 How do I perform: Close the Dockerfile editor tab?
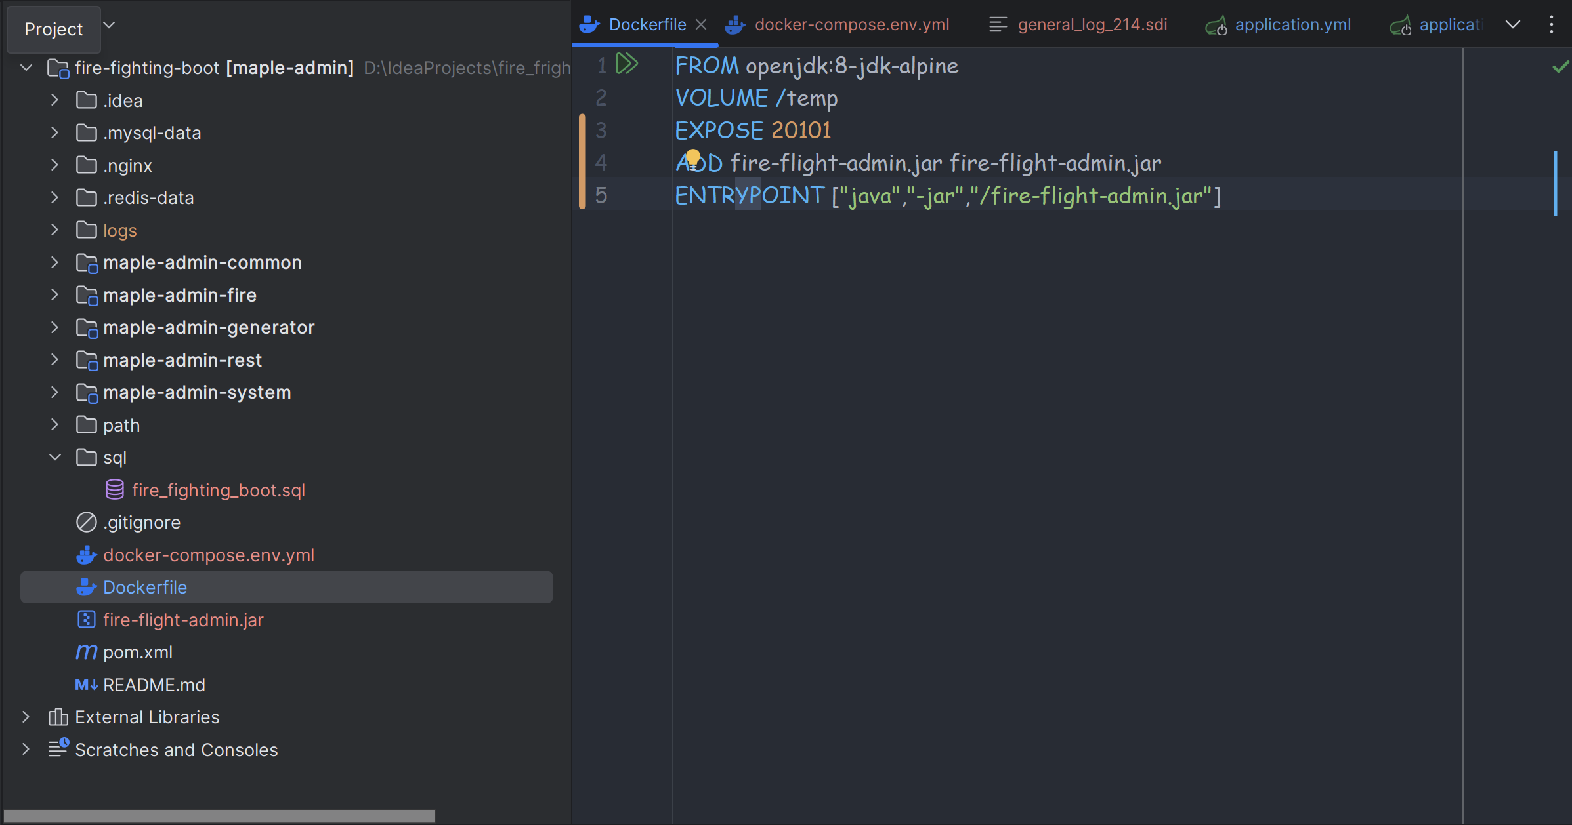point(701,25)
